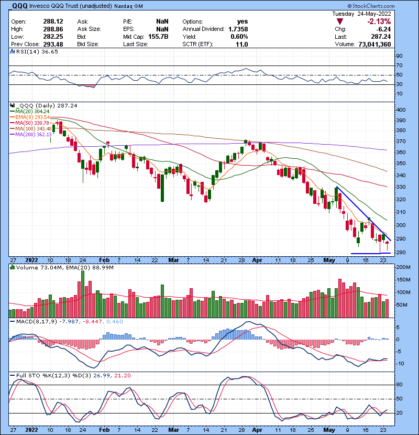Click the Chg value -6.24
Viewport: 419px width, 435px height.
pos(383,29)
